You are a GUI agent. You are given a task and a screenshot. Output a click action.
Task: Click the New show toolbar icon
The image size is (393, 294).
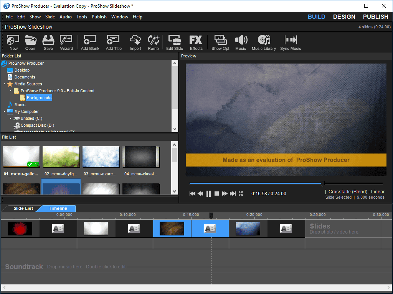pos(13,42)
